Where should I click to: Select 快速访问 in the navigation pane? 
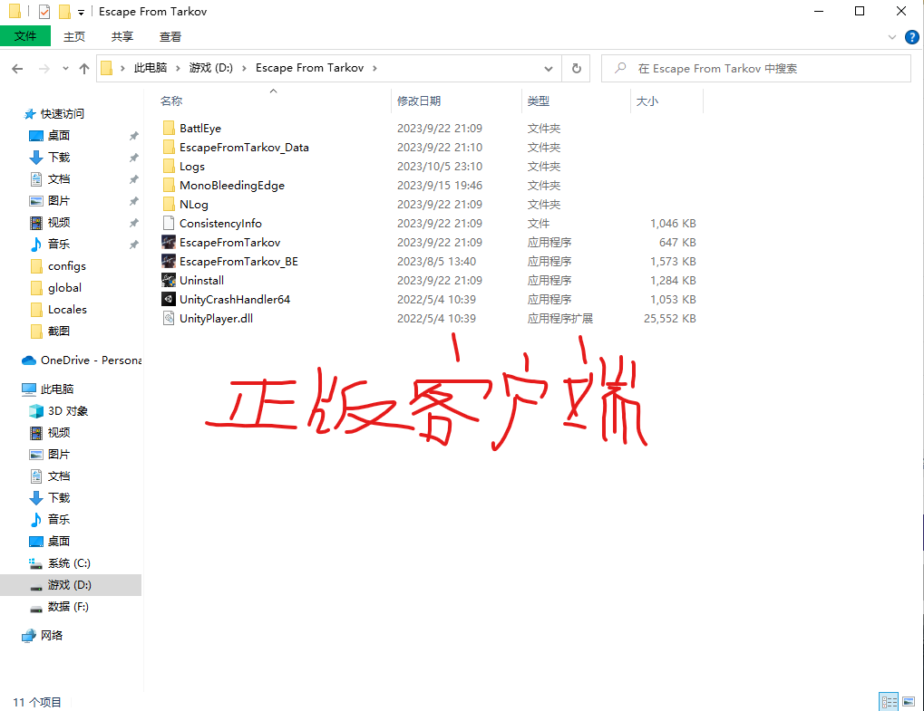point(53,113)
